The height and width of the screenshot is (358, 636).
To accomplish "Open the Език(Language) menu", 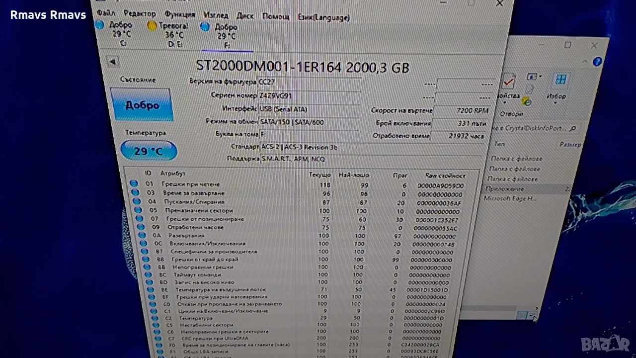I will pyautogui.click(x=323, y=17).
